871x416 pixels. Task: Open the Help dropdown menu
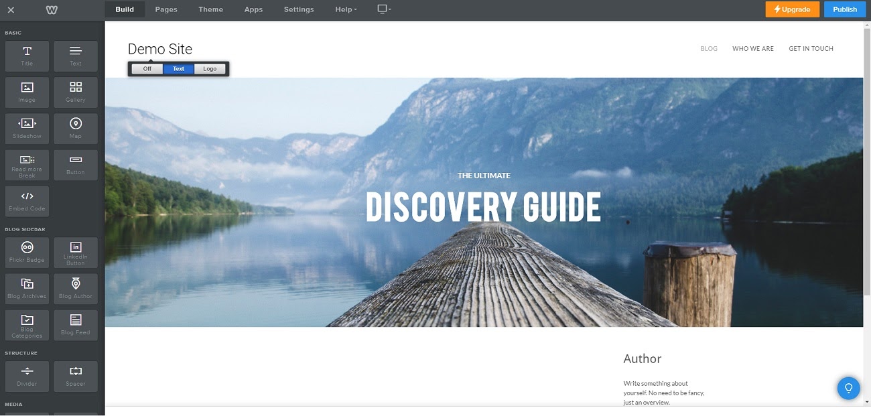tap(346, 9)
